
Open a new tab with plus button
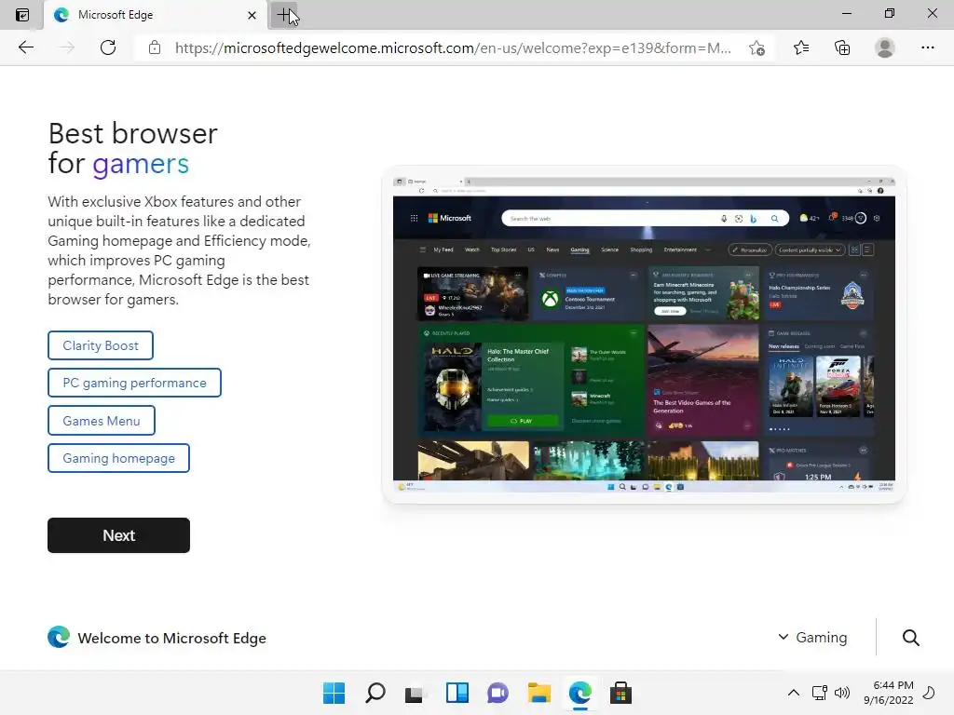tap(284, 15)
